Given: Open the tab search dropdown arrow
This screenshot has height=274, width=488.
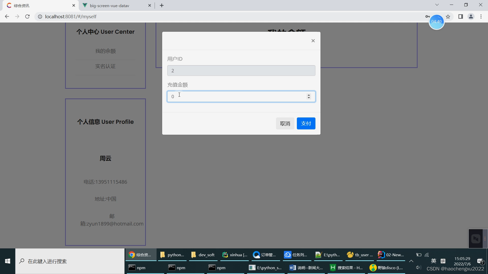Looking at the screenshot, I should pyautogui.click(x=437, y=5).
